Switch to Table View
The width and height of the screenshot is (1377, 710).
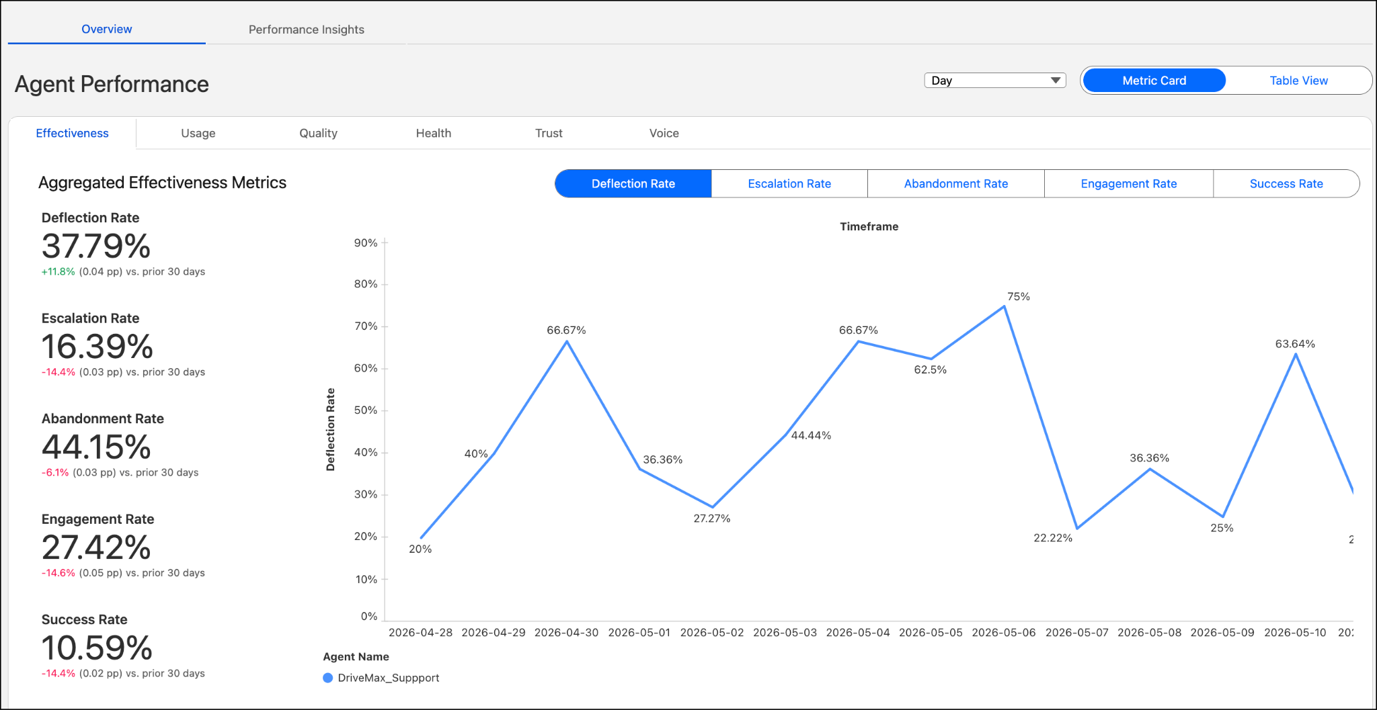(x=1298, y=81)
